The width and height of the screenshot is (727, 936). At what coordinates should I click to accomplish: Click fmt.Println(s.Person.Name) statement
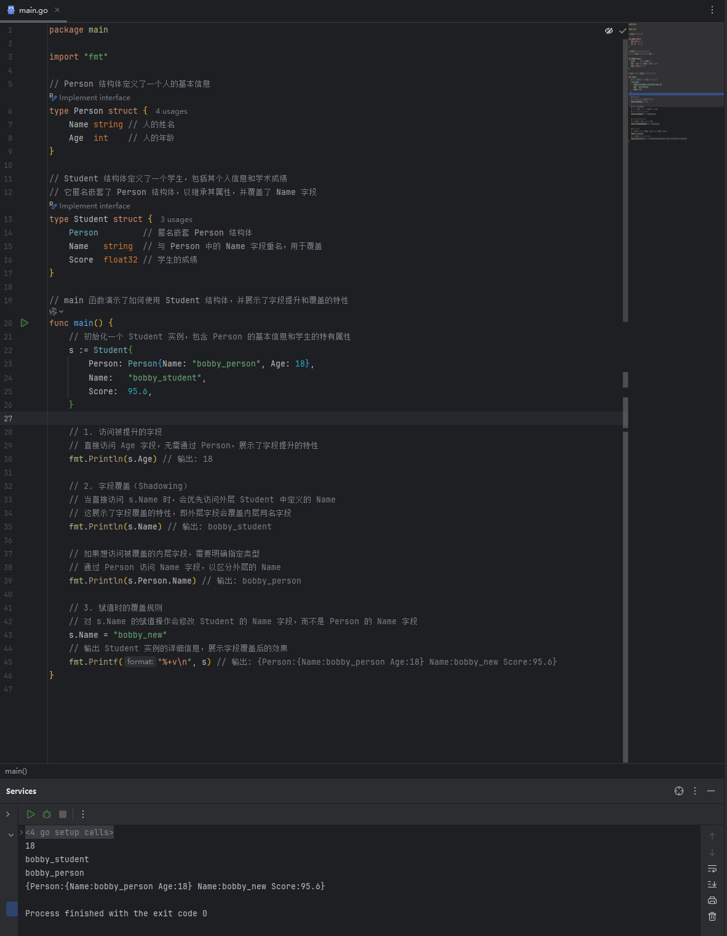(133, 581)
